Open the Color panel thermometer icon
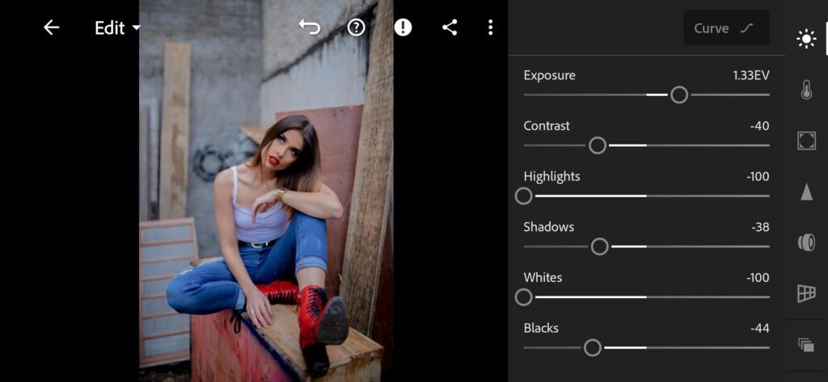Screen dimensions: 828x382 coord(806,90)
